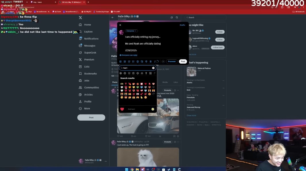Clear the emoji search text
The width and height of the screenshot is (306, 171).
153,68
